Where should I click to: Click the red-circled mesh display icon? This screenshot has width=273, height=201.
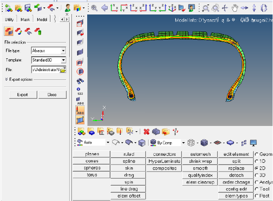pos(80,72)
